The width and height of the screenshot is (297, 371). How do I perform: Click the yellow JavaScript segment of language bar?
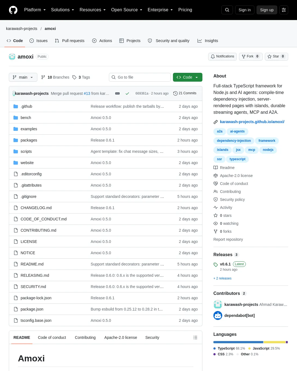point(274,342)
